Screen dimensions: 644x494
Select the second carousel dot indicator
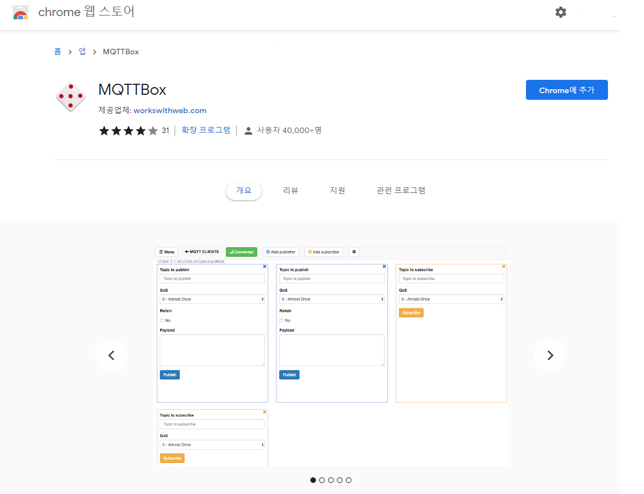pos(322,480)
